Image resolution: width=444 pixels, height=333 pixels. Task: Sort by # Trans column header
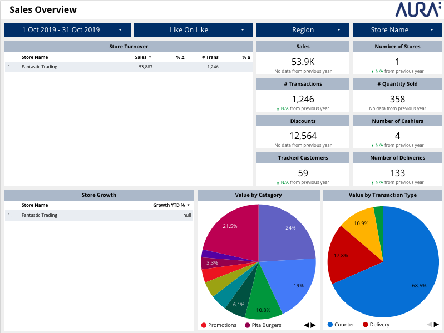pos(210,57)
